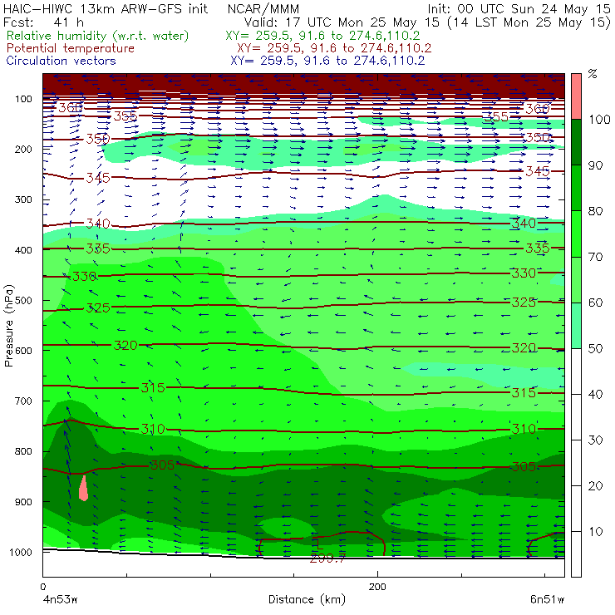The image size is (615, 615).
Task: Click the '0' distance axis tick label
Action: point(43,587)
